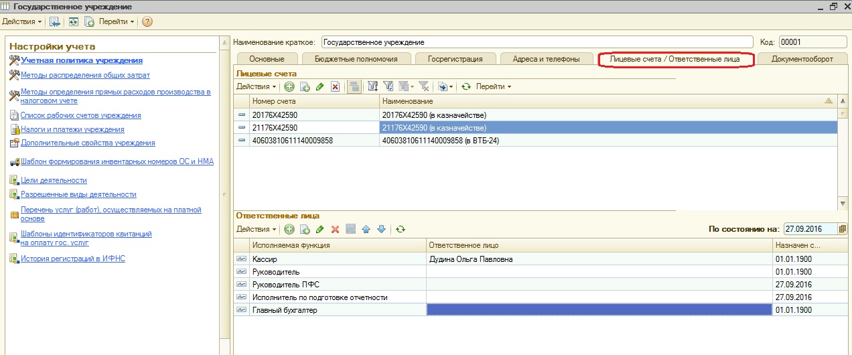Open Список рабочих счетов учреждения link
Viewport: 852px width, 355px height.
point(81,115)
